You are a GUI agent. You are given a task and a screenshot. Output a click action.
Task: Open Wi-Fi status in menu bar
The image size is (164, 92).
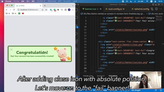pyautogui.click(x=147, y=1)
